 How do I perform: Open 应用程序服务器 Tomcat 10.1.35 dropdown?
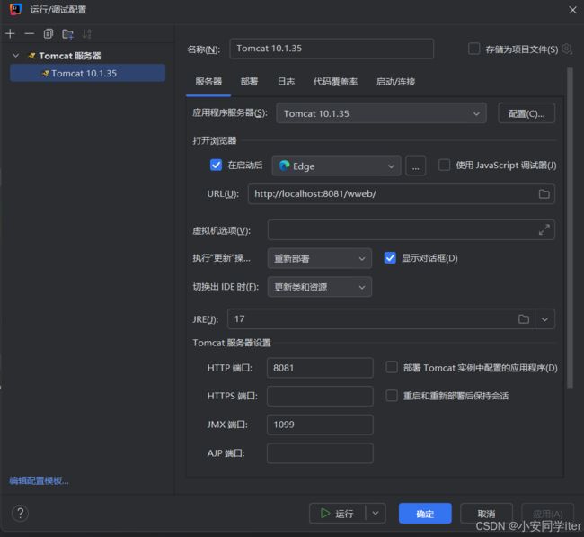(x=381, y=113)
